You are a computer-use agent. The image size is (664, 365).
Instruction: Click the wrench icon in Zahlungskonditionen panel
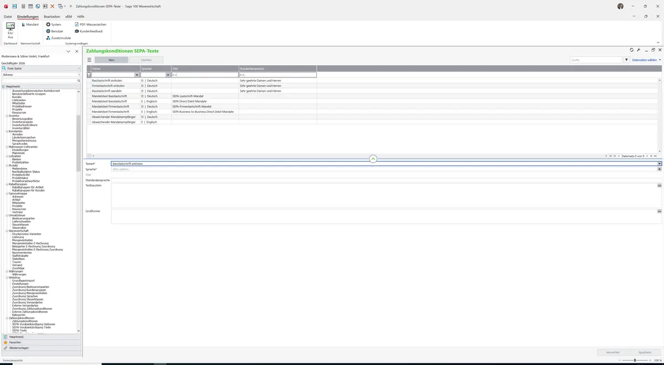[639, 50]
